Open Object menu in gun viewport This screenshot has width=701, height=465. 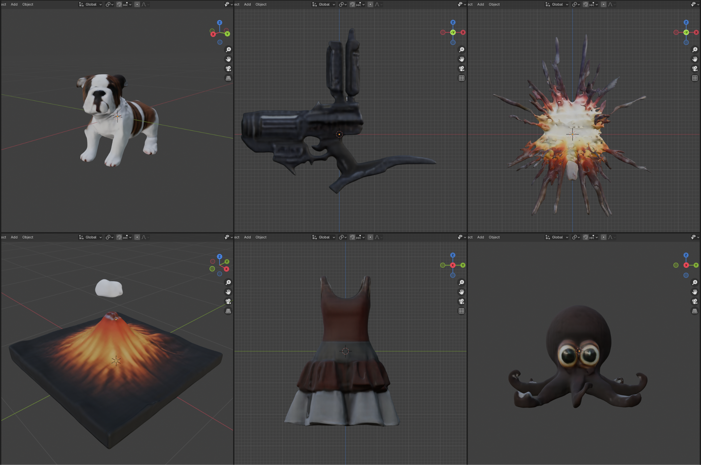pos(261,4)
